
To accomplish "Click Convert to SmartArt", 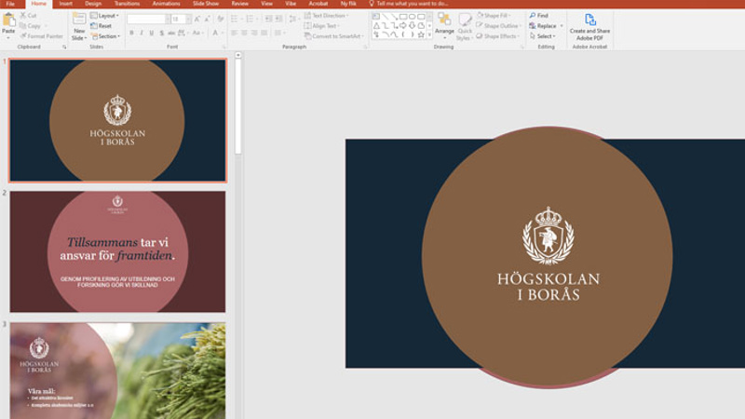I will [x=337, y=36].
